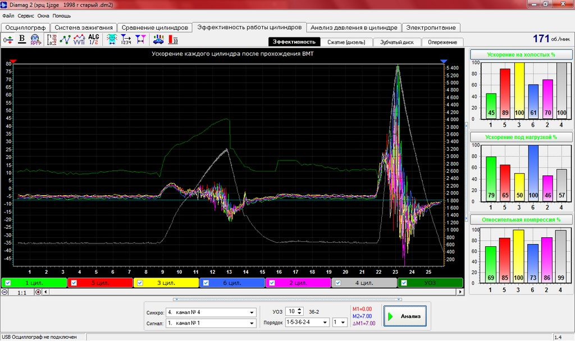Open the RPM magnifier search tool
The image size is (575, 341).
35,40
